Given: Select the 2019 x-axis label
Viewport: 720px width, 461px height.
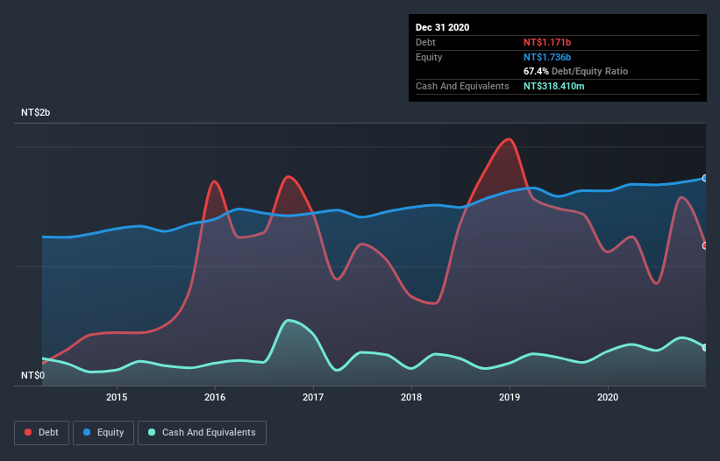Looking at the screenshot, I should point(510,397).
